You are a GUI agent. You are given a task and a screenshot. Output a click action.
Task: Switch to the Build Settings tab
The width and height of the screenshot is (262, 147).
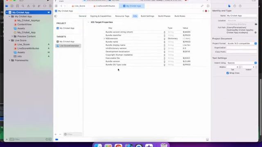147,16
